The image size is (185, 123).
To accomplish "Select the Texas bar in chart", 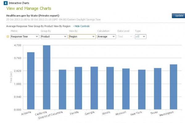I will [x=158, y=89].
